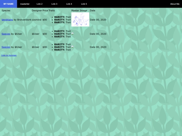Image resolution: width=182 pixels, height=136 pixels.
Task: Open the Verditians master image thumbnail
Action: coord(80,19)
